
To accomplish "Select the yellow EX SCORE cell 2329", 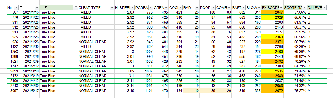I will tap(272, 18).
